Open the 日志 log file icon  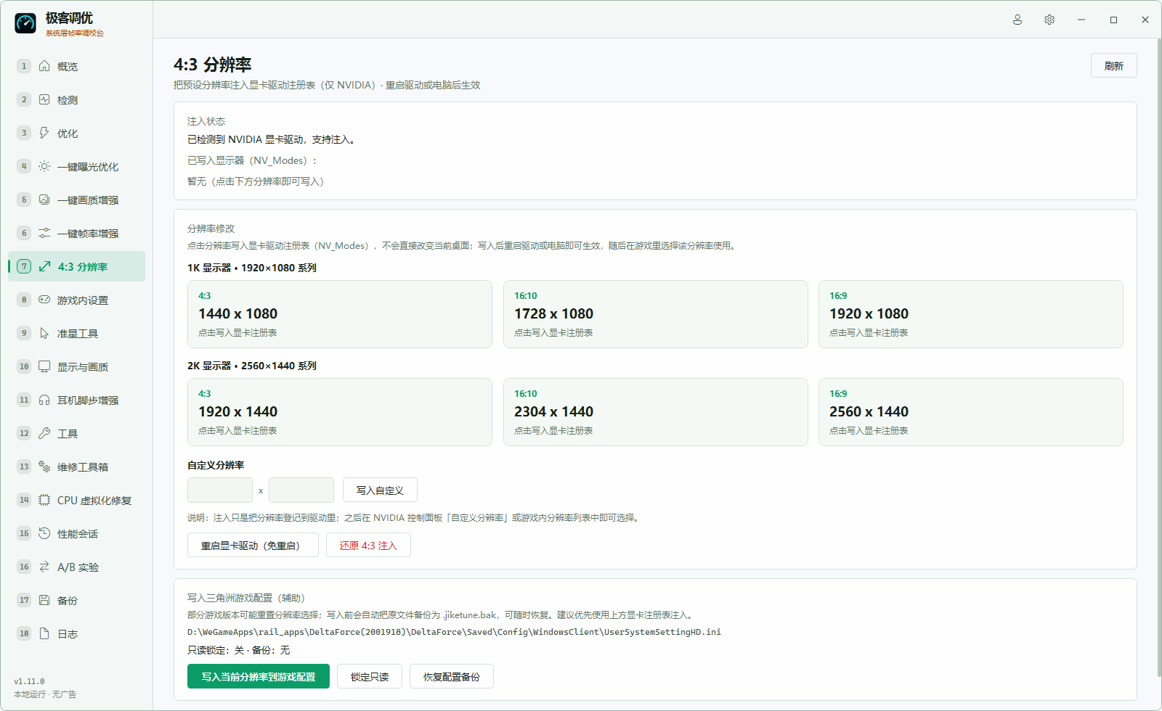(44, 633)
